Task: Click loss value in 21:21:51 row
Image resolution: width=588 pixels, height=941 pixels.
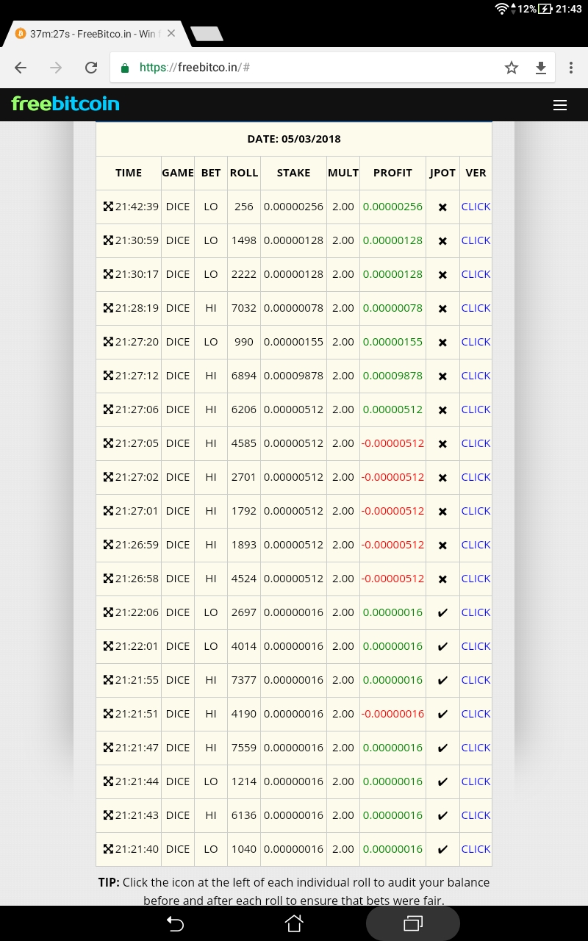Action: tap(392, 714)
